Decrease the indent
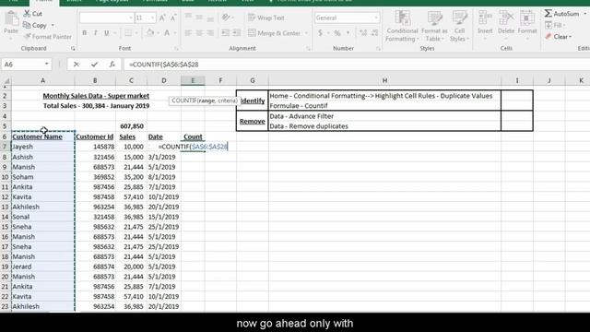Image resolution: width=590 pixels, height=332 pixels. pyautogui.click(x=225, y=33)
